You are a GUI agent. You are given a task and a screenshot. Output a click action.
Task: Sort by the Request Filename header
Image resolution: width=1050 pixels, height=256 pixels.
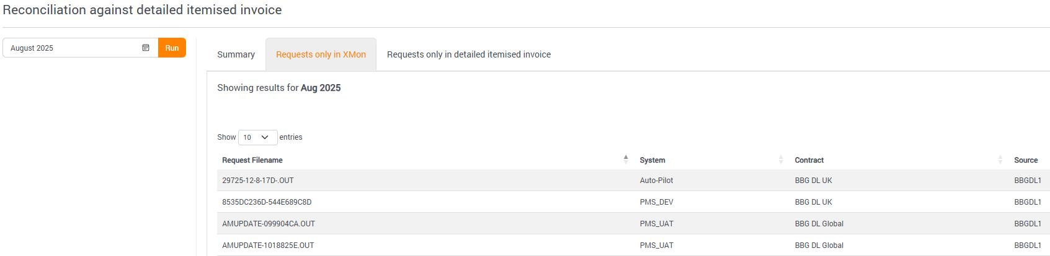click(x=252, y=160)
